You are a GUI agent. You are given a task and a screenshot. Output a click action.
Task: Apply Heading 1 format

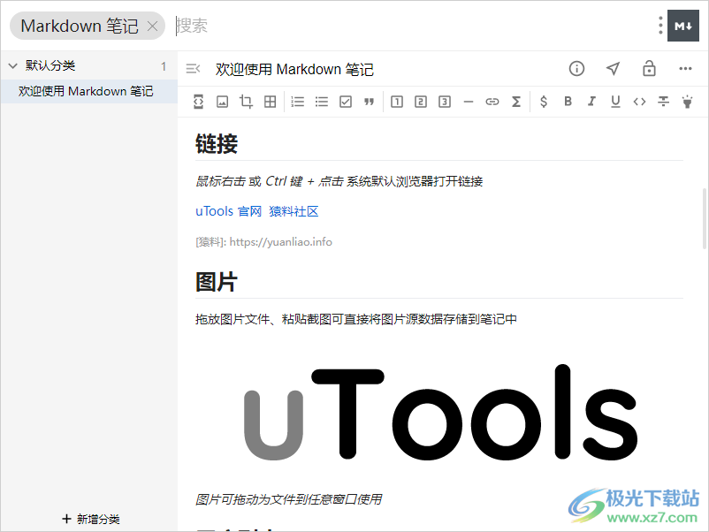click(x=397, y=102)
